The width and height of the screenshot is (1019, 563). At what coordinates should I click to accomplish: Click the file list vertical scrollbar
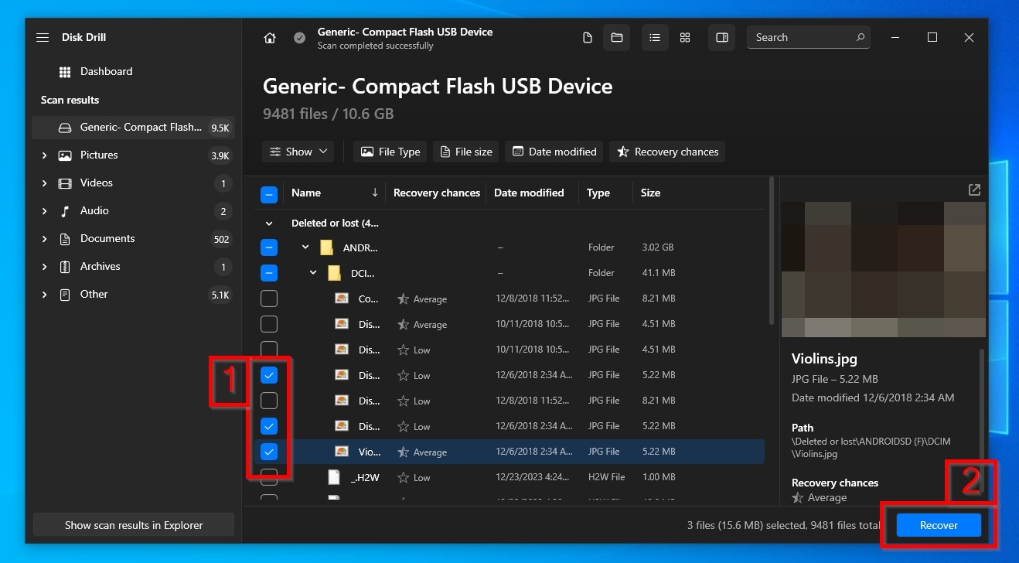771,251
